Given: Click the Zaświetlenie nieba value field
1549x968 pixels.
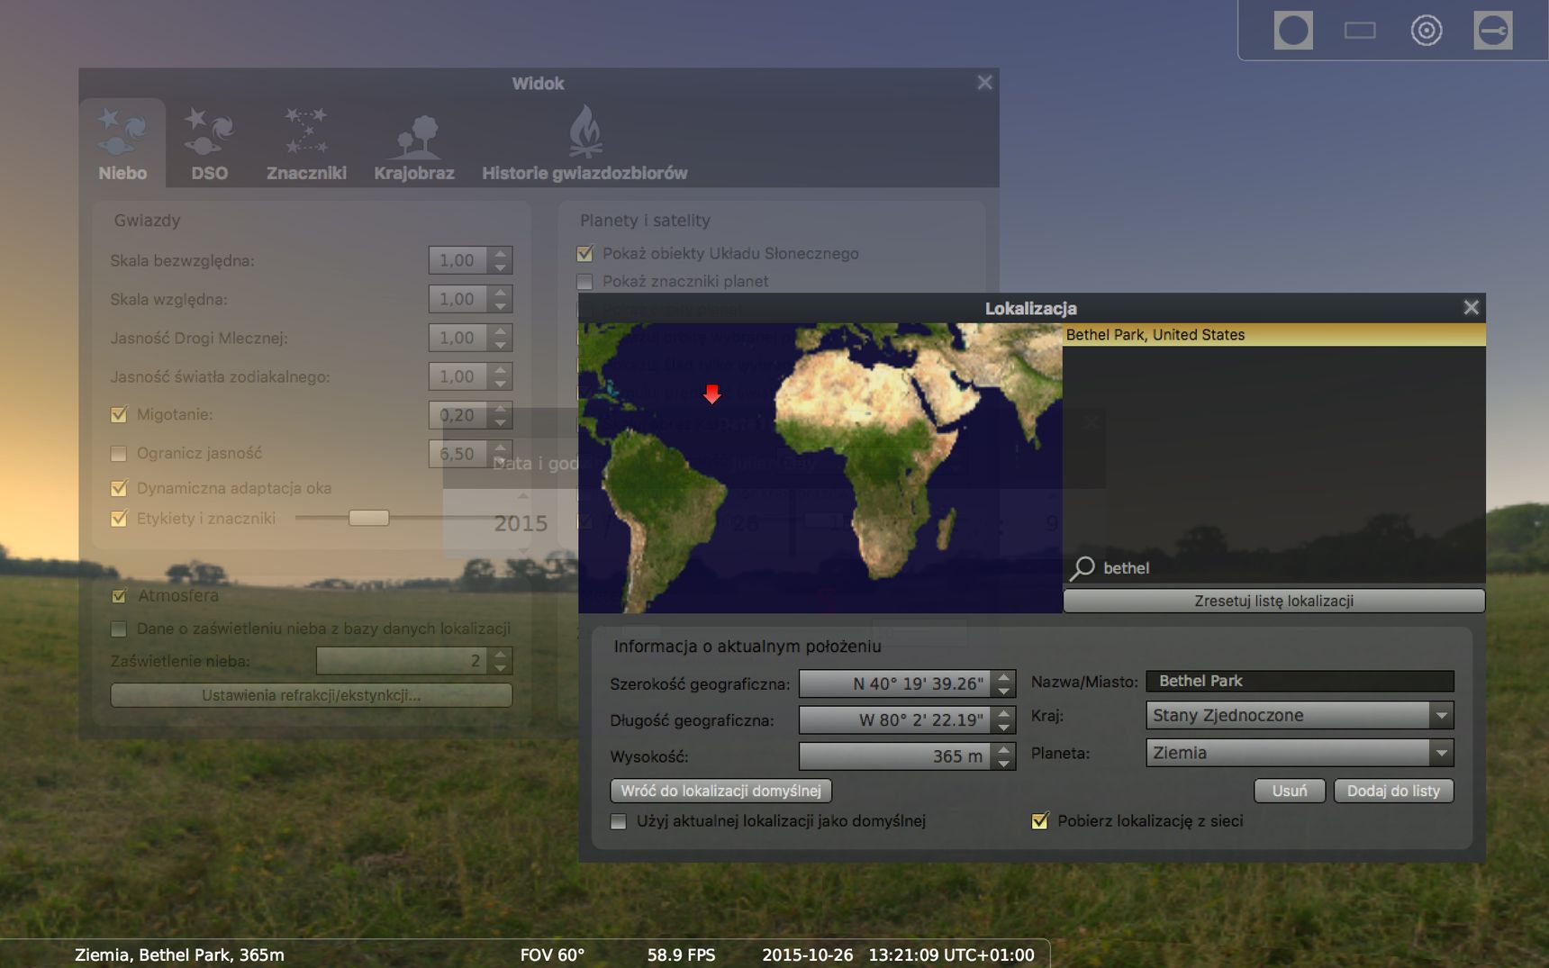Looking at the screenshot, I should (x=403, y=661).
